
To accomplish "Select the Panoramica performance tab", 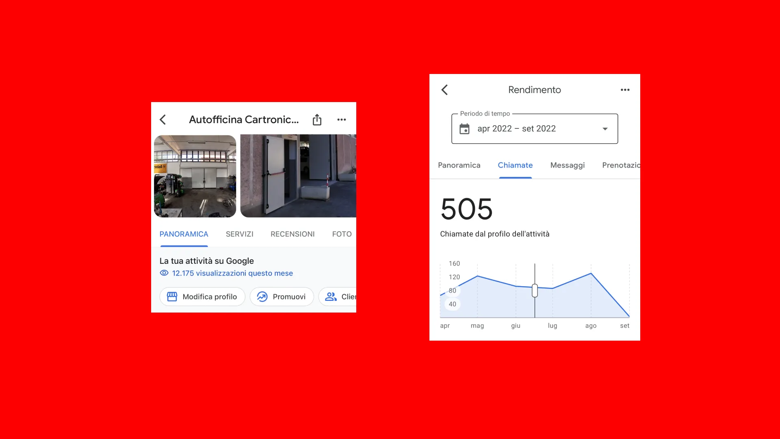I will point(459,165).
